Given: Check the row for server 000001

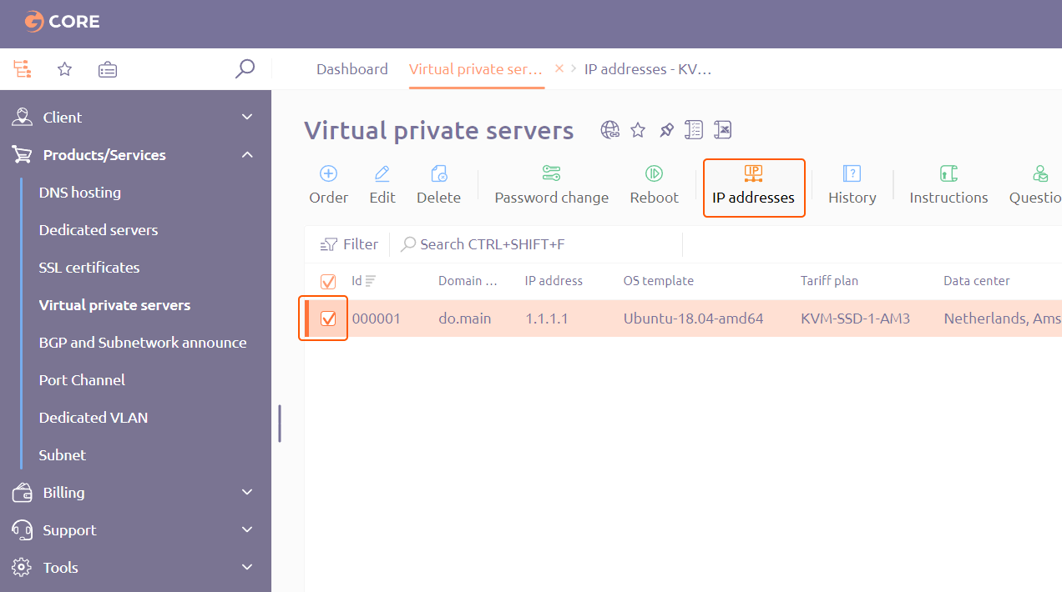Looking at the screenshot, I should [x=327, y=318].
